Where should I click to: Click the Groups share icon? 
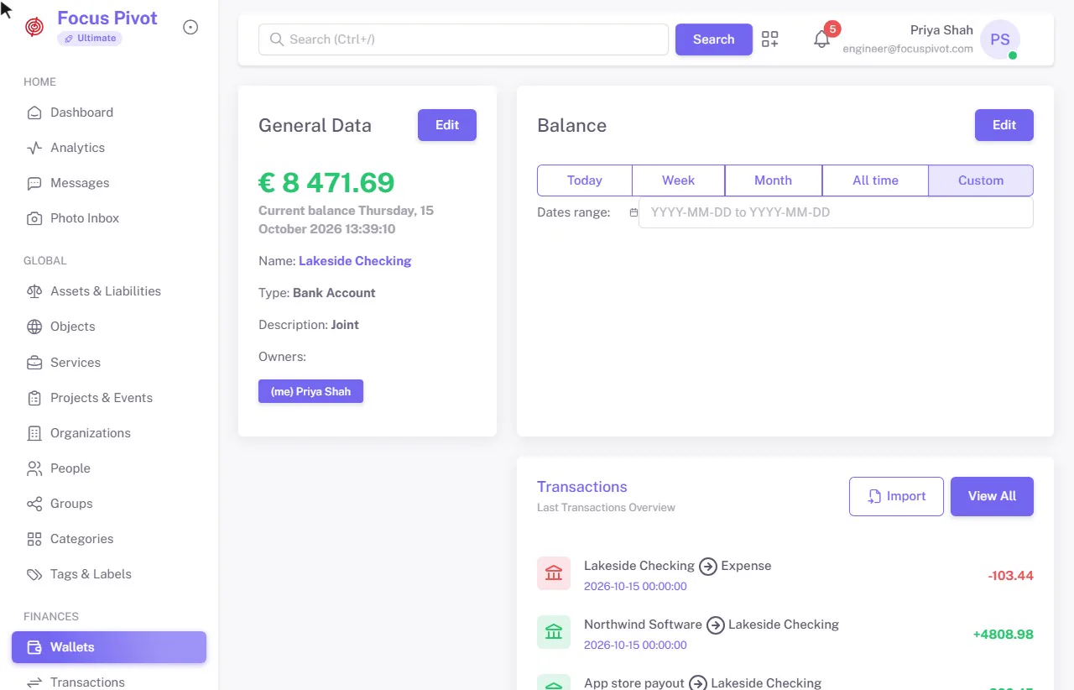[34, 504]
